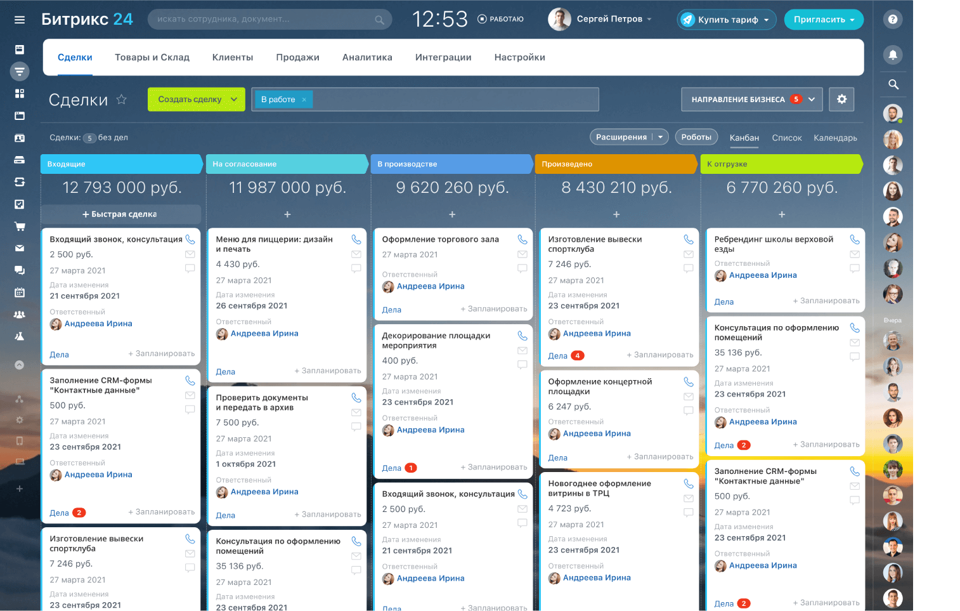This screenshot has height=611, width=960.
Task: Select the Произведено stage header
Action: pyautogui.click(x=616, y=164)
